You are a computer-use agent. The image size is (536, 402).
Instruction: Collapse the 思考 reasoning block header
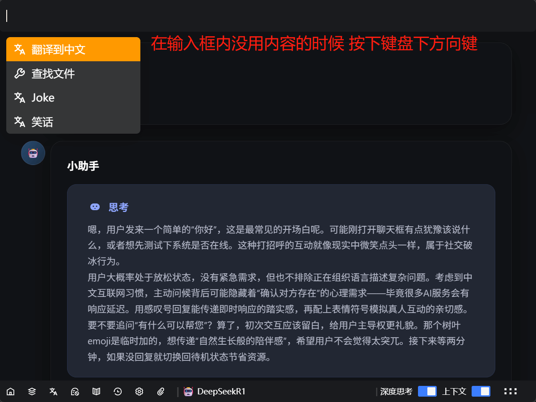[110, 207]
